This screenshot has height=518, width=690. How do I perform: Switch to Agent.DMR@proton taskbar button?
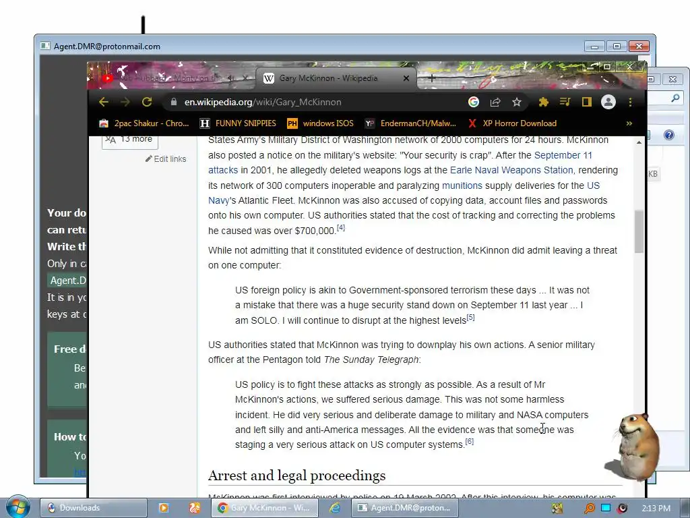[x=405, y=508]
